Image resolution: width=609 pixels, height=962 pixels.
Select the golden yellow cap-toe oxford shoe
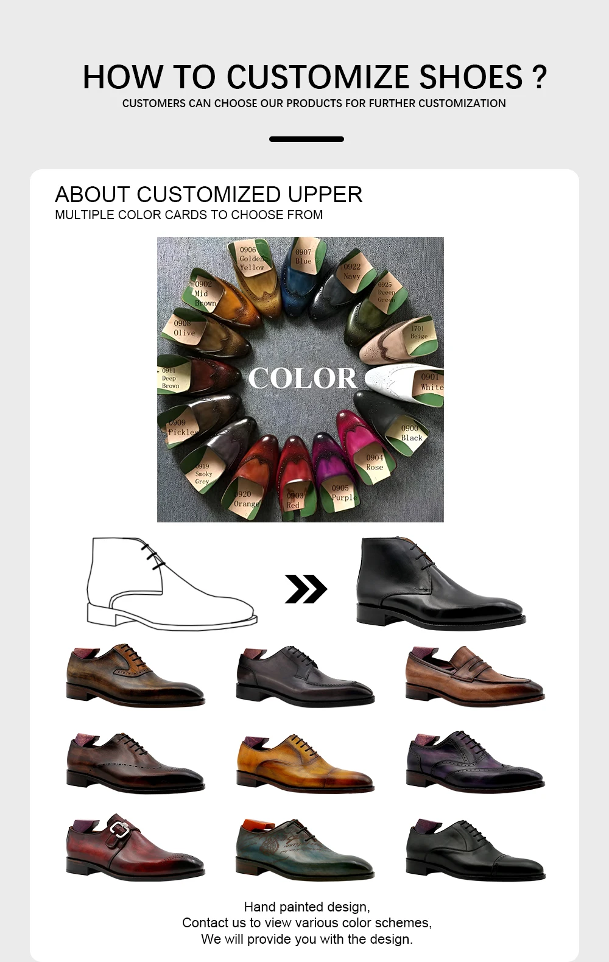[304, 764]
